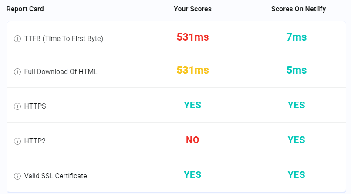351x194 pixels.
Task: Click the yellow 531ms HTML download score
Action: tap(192, 70)
